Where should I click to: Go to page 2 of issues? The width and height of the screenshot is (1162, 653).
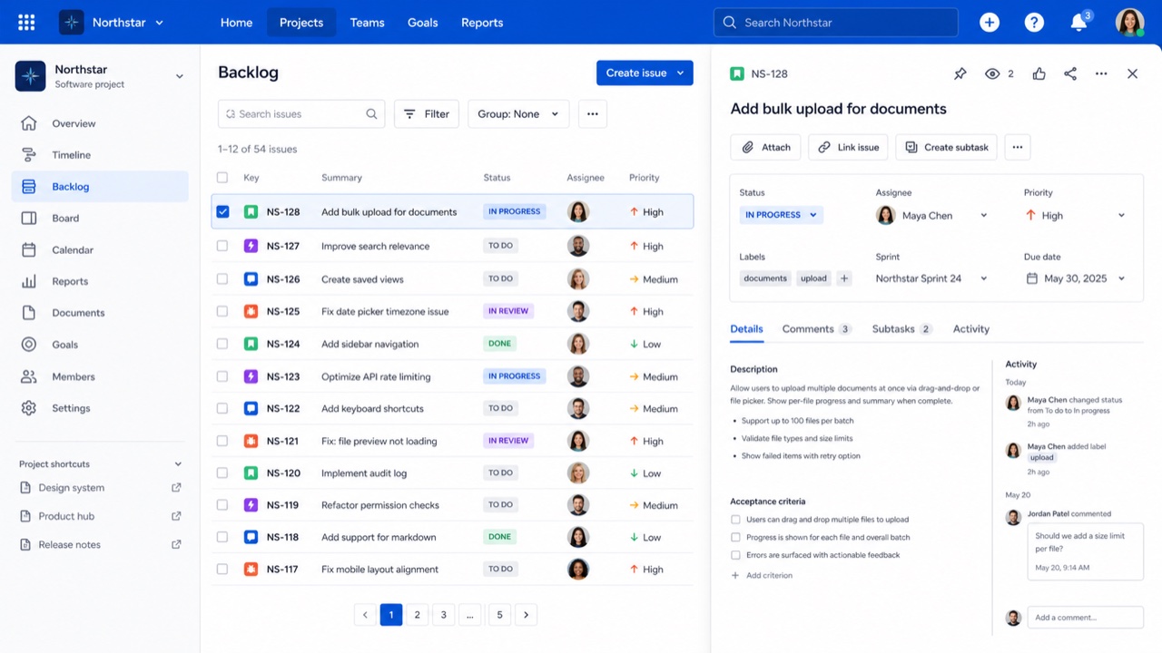tap(418, 615)
